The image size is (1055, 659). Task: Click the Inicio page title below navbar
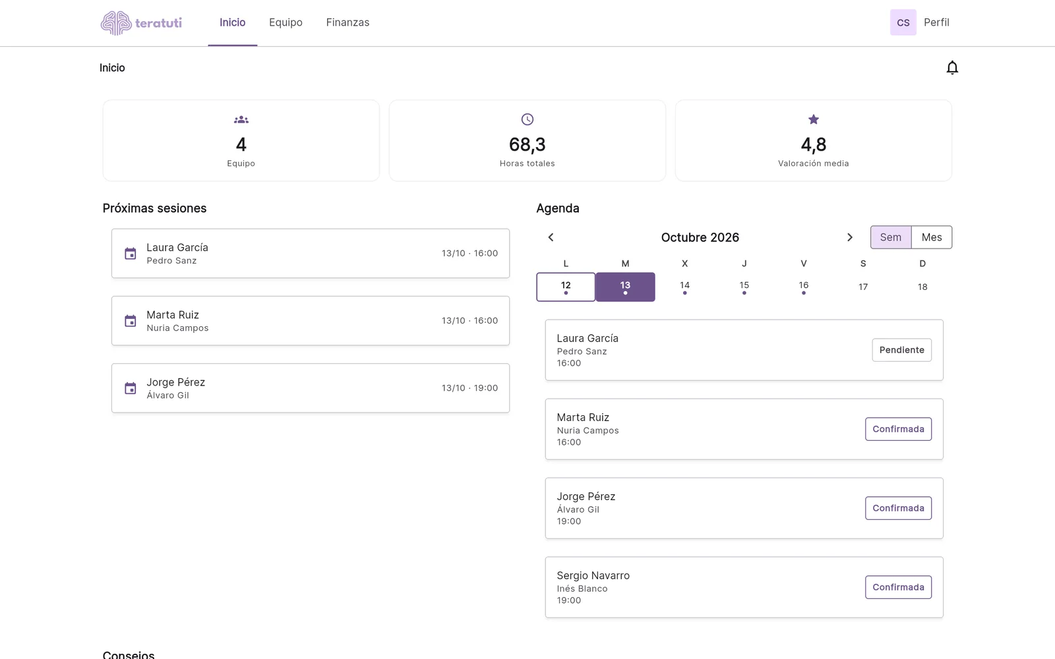[112, 68]
